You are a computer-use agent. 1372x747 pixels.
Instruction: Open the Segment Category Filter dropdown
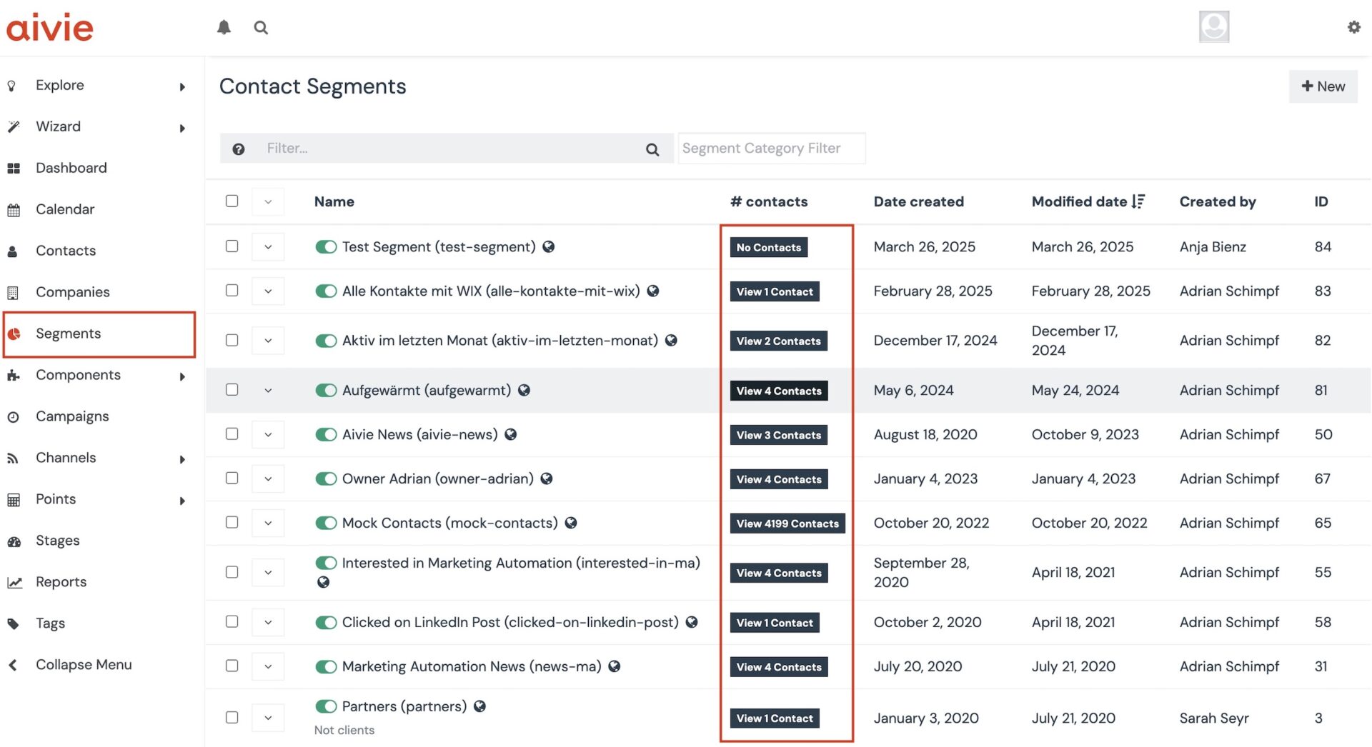coord(771,149)
